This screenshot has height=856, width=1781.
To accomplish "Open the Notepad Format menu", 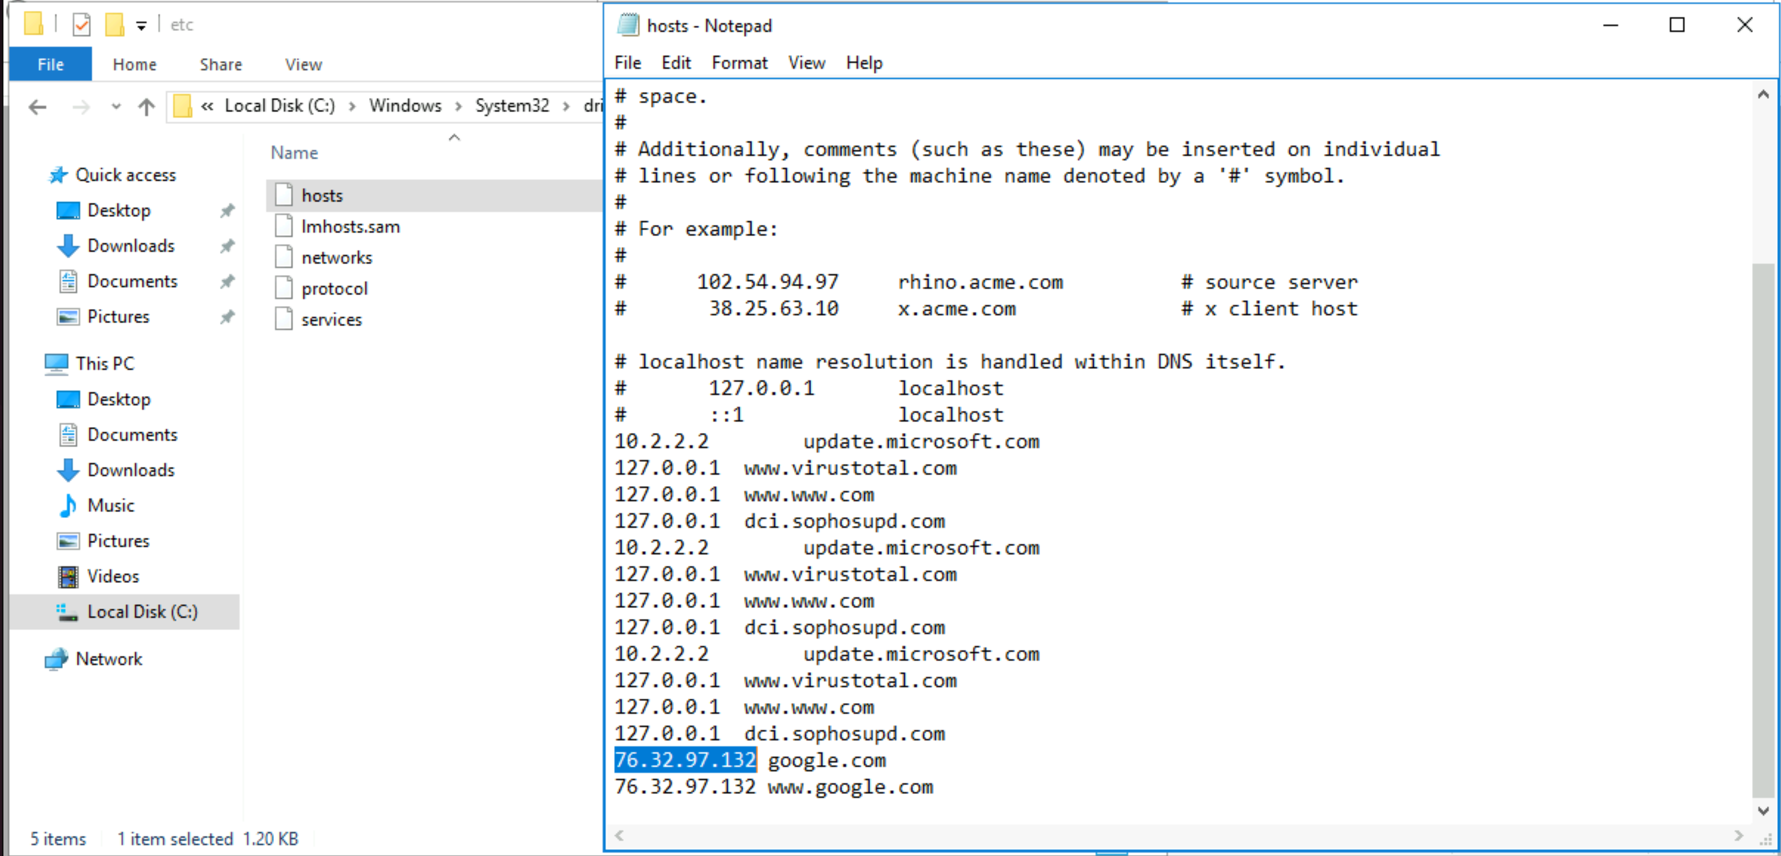I will pos(740,63).
